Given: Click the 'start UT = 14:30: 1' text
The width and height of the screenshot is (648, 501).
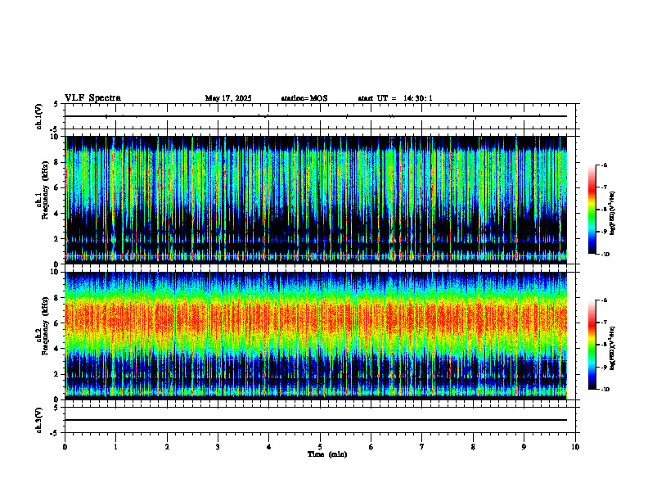Looking at the screenshot, I should point(395,98).
